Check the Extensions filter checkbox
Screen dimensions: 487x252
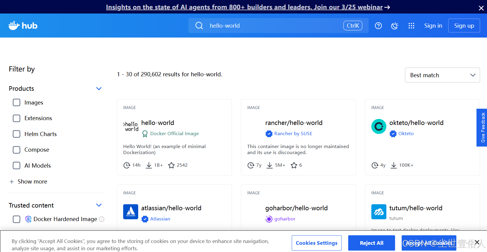tap(17, 118)
